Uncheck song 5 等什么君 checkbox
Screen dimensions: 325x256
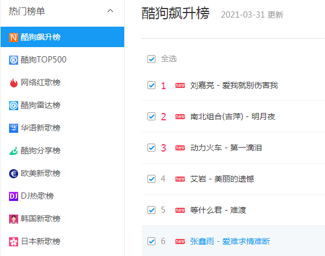point(151,210)
